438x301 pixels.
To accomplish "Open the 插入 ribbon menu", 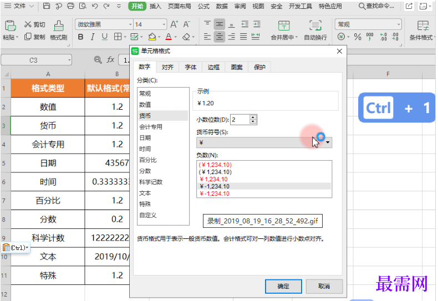I will [156, 6].
